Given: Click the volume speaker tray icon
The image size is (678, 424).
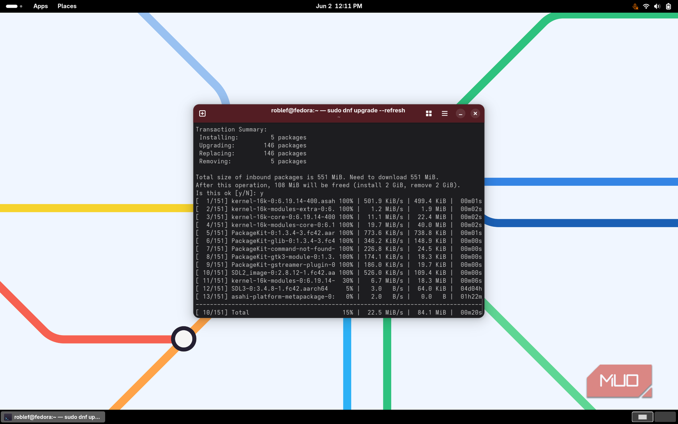Looking at the screenshot, I should point(657,6).
